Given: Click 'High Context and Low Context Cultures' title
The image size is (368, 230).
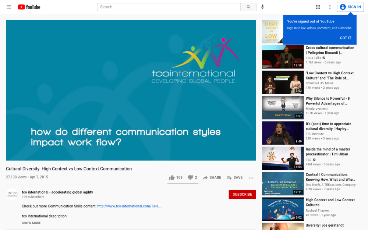Looking at the screenshot, I should pos(330,202).
